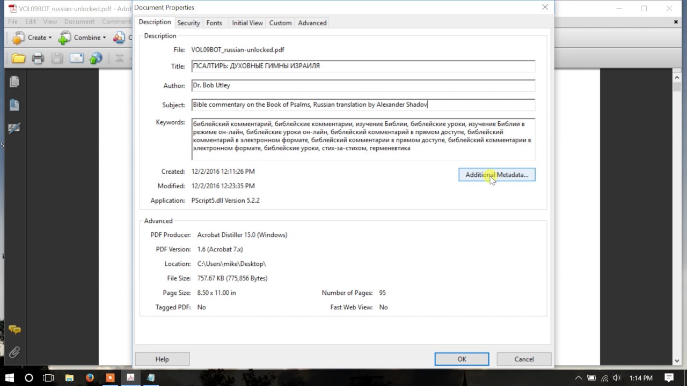Click the volume speaker tray icon

point(617,378)
